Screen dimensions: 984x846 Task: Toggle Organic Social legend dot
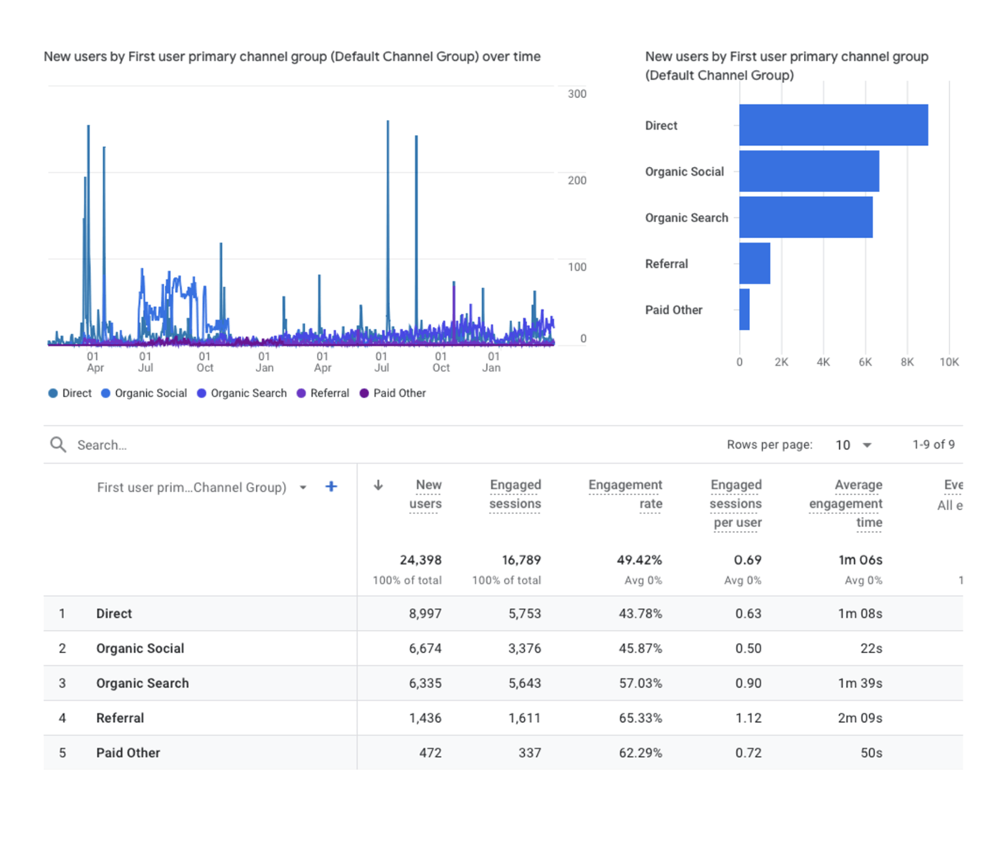click(x=106, y=393)
